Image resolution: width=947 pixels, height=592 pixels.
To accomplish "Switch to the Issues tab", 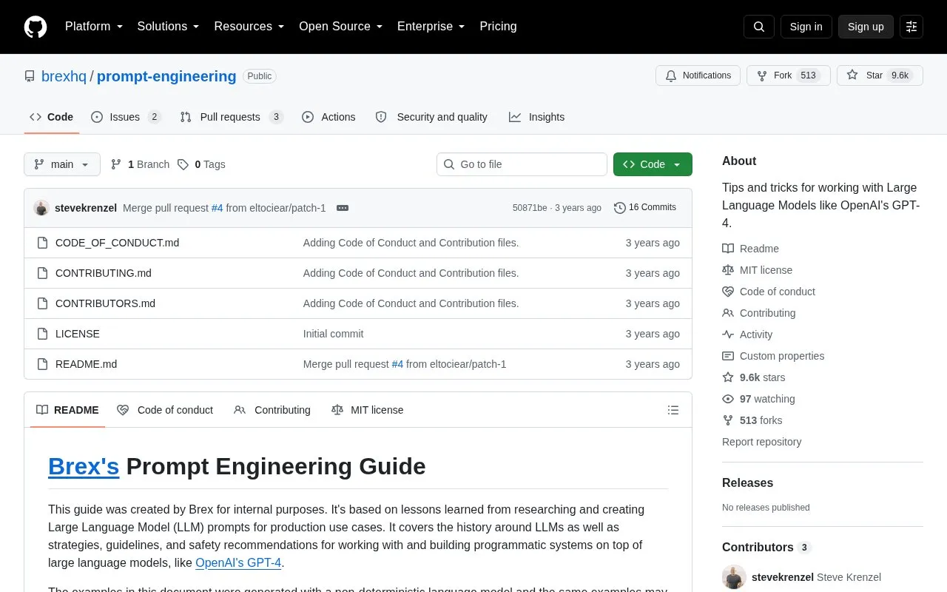I will pyautogui.click(x=126, y=117).
